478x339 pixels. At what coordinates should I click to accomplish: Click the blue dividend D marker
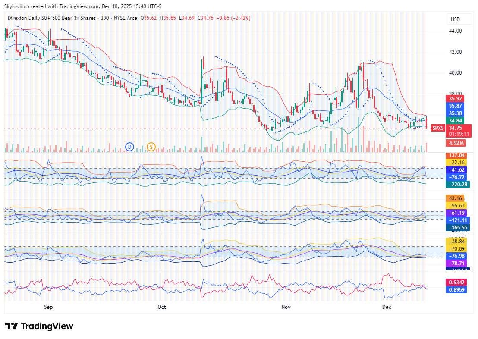129,147
